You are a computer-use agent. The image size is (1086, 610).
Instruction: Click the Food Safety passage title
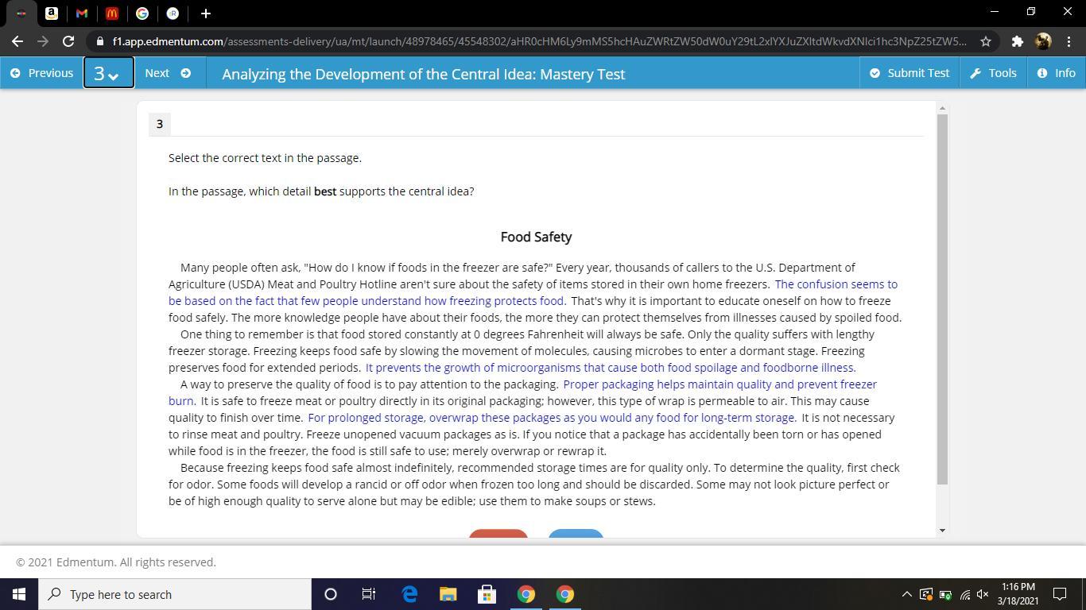[x=536, y=237]
